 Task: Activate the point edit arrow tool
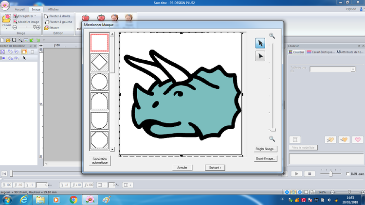click(260, 56)
